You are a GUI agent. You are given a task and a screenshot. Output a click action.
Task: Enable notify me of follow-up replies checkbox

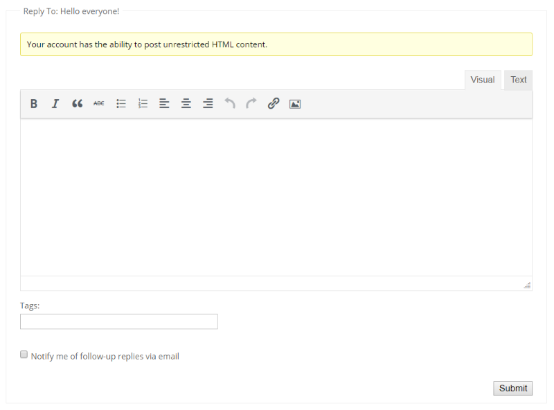click(24, 355)
